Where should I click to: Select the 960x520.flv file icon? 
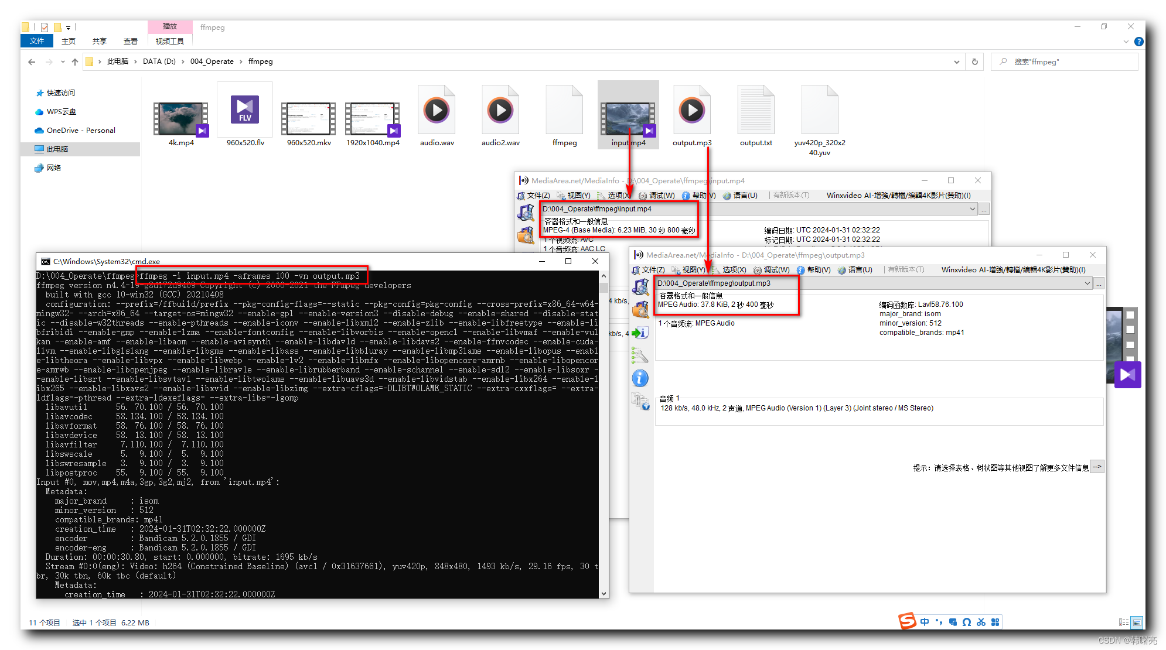pos(245,110)
